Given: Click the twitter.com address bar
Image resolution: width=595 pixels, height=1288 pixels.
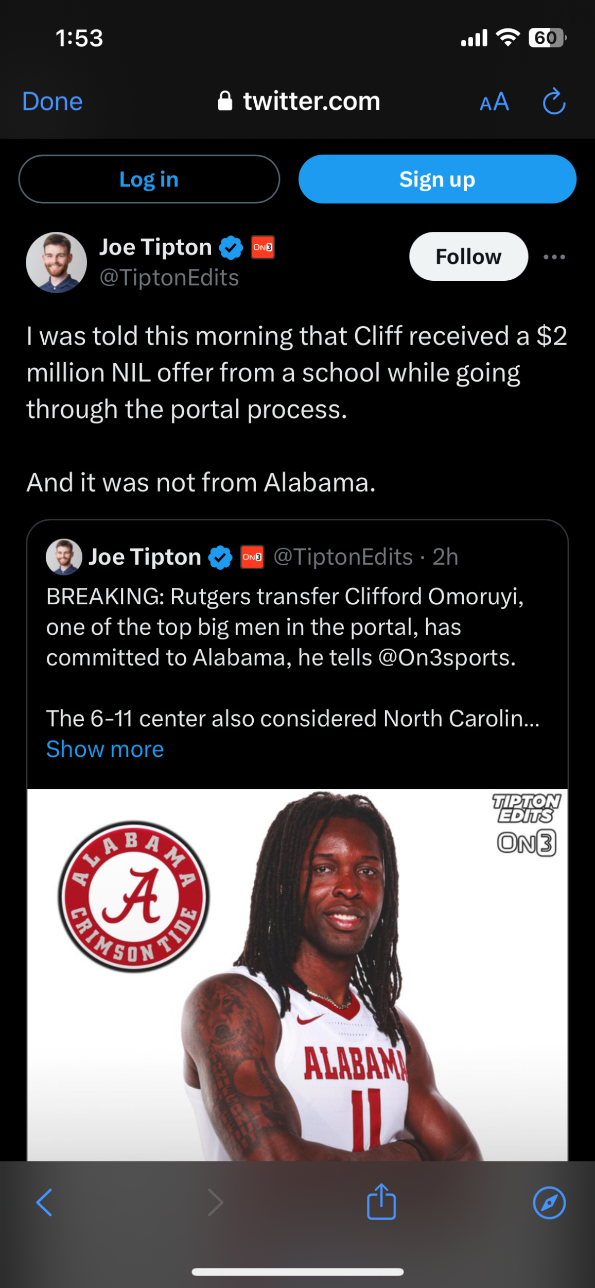Looking at the screenshot, I should [x=299, y=101].
